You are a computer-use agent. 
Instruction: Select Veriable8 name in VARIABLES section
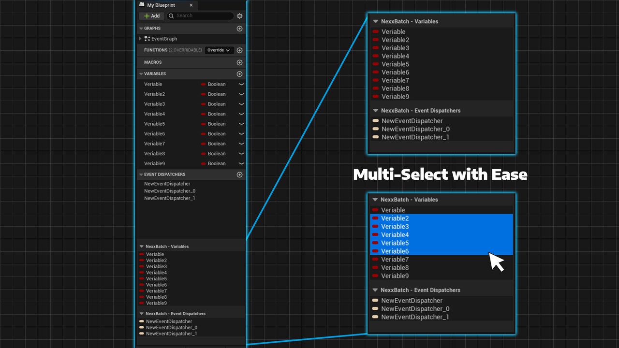[x=154, y=154]
